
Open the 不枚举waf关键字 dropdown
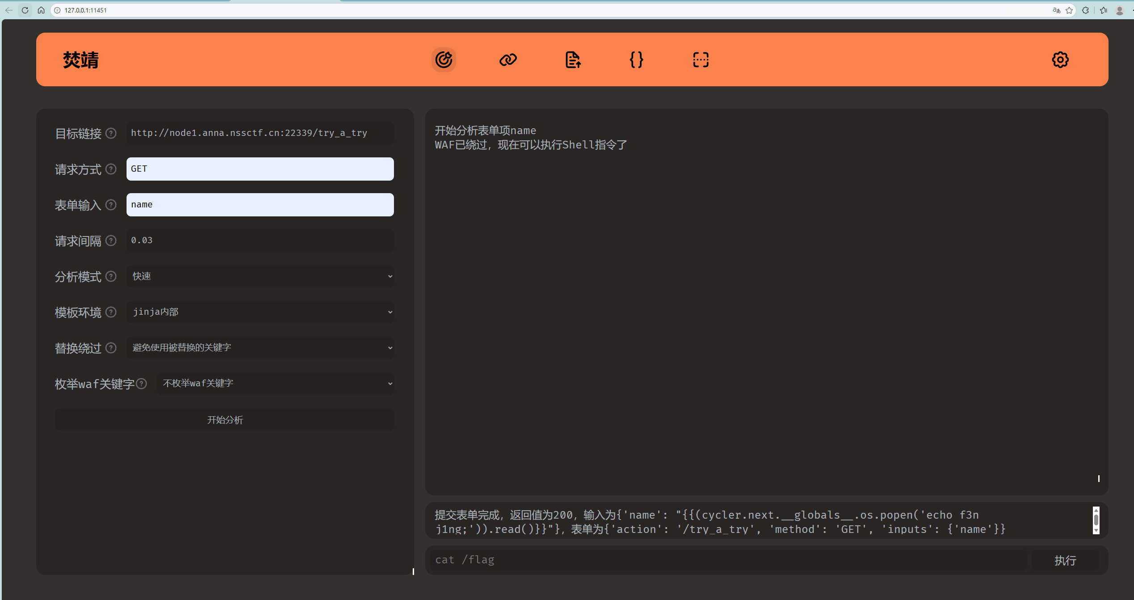[275, 384]
